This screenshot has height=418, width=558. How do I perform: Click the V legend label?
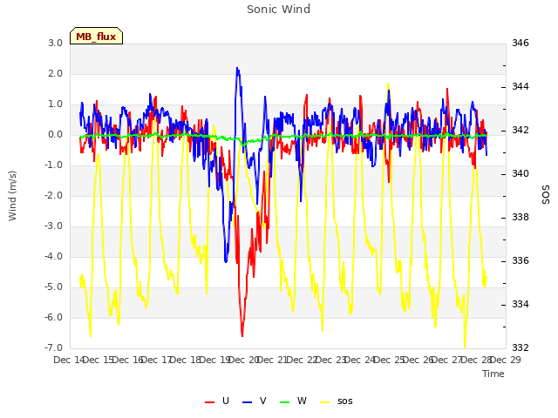click(x=262, y=401)
